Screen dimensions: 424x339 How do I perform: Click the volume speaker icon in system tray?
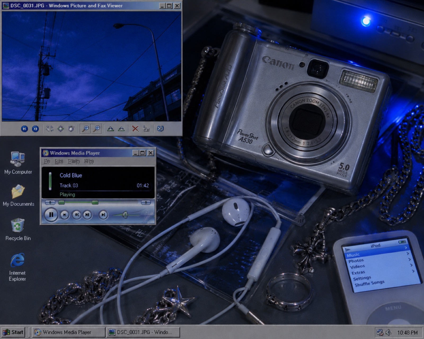[388, 332]
